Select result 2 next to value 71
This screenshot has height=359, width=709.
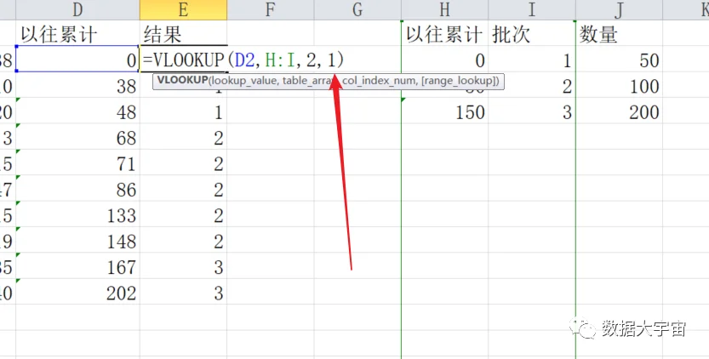point(183,162)
